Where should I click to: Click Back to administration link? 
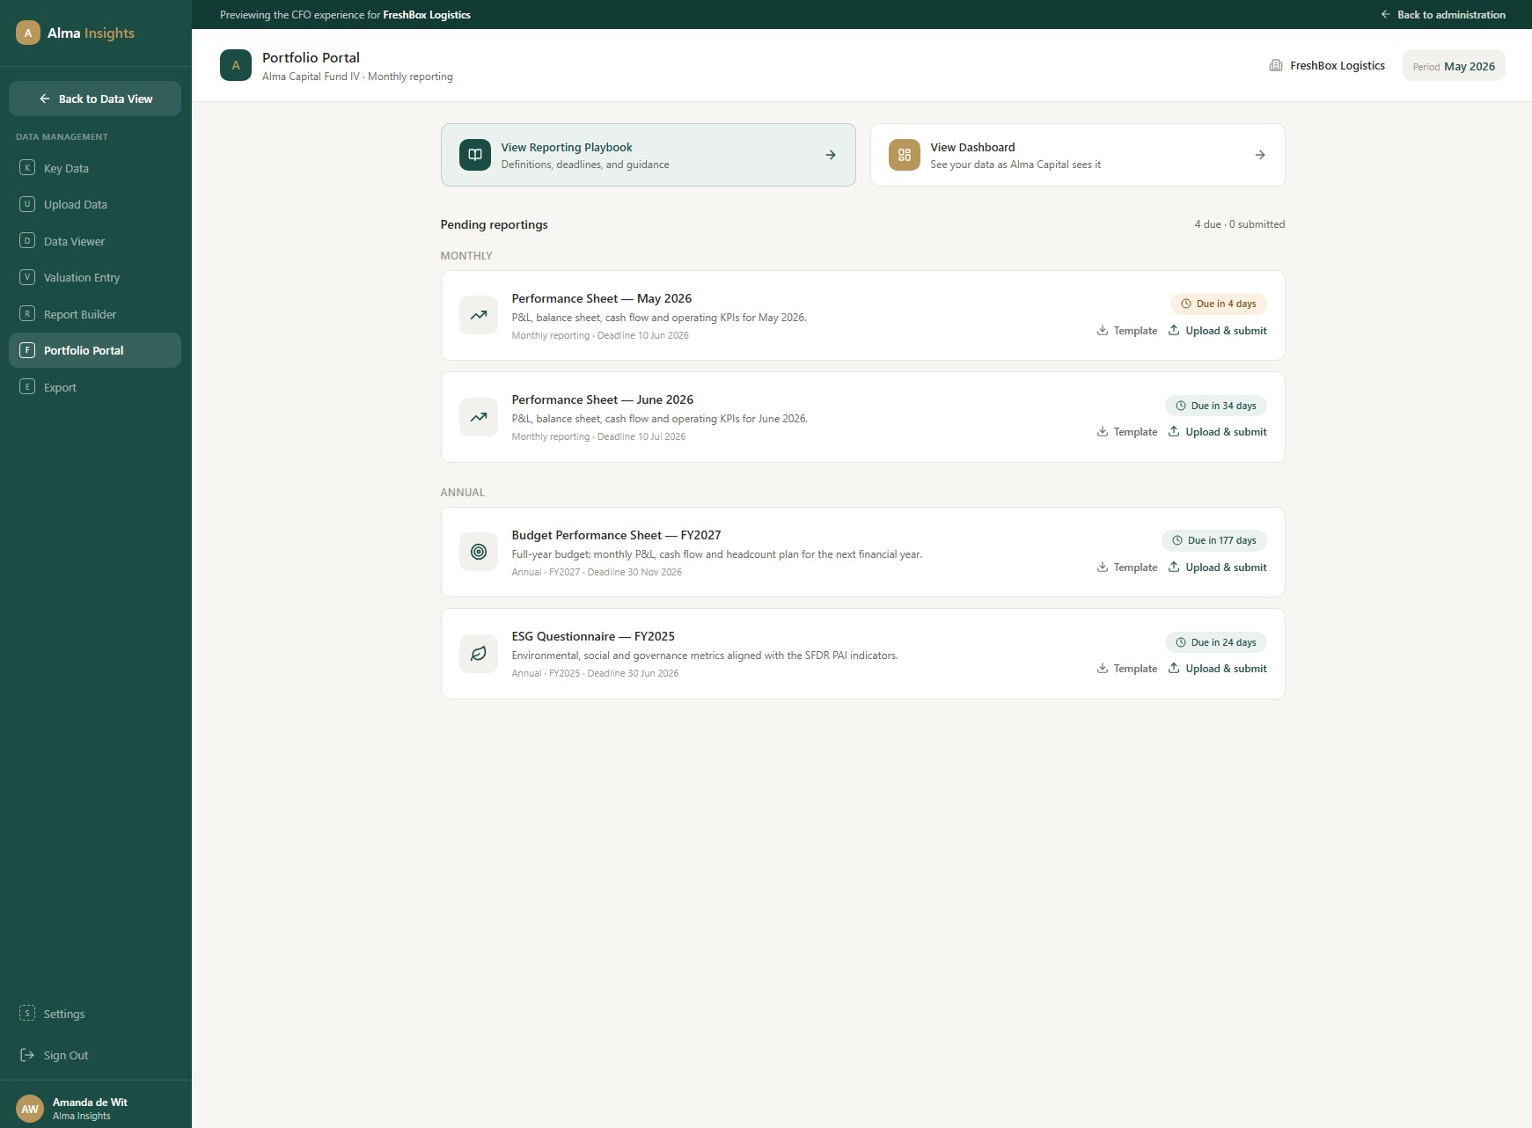click(1443, 15)
